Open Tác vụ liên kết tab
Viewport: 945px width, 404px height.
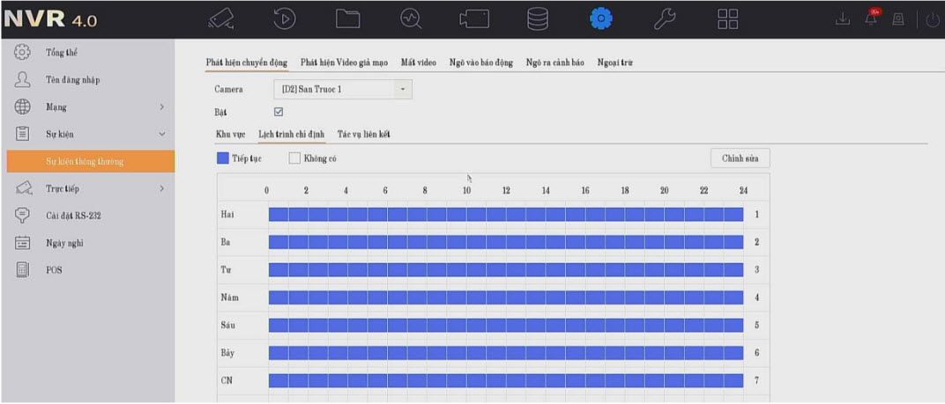point(364,134)
